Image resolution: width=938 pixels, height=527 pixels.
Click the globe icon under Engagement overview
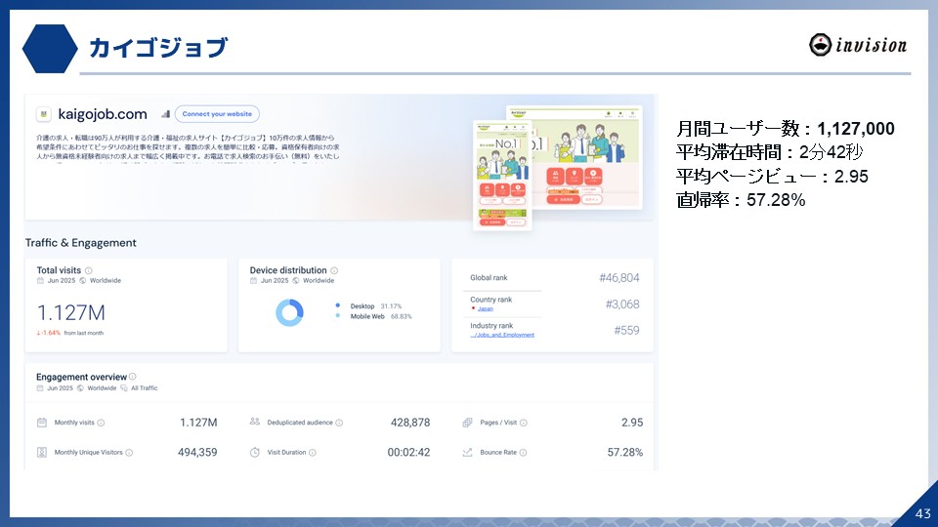click(80, 388)
